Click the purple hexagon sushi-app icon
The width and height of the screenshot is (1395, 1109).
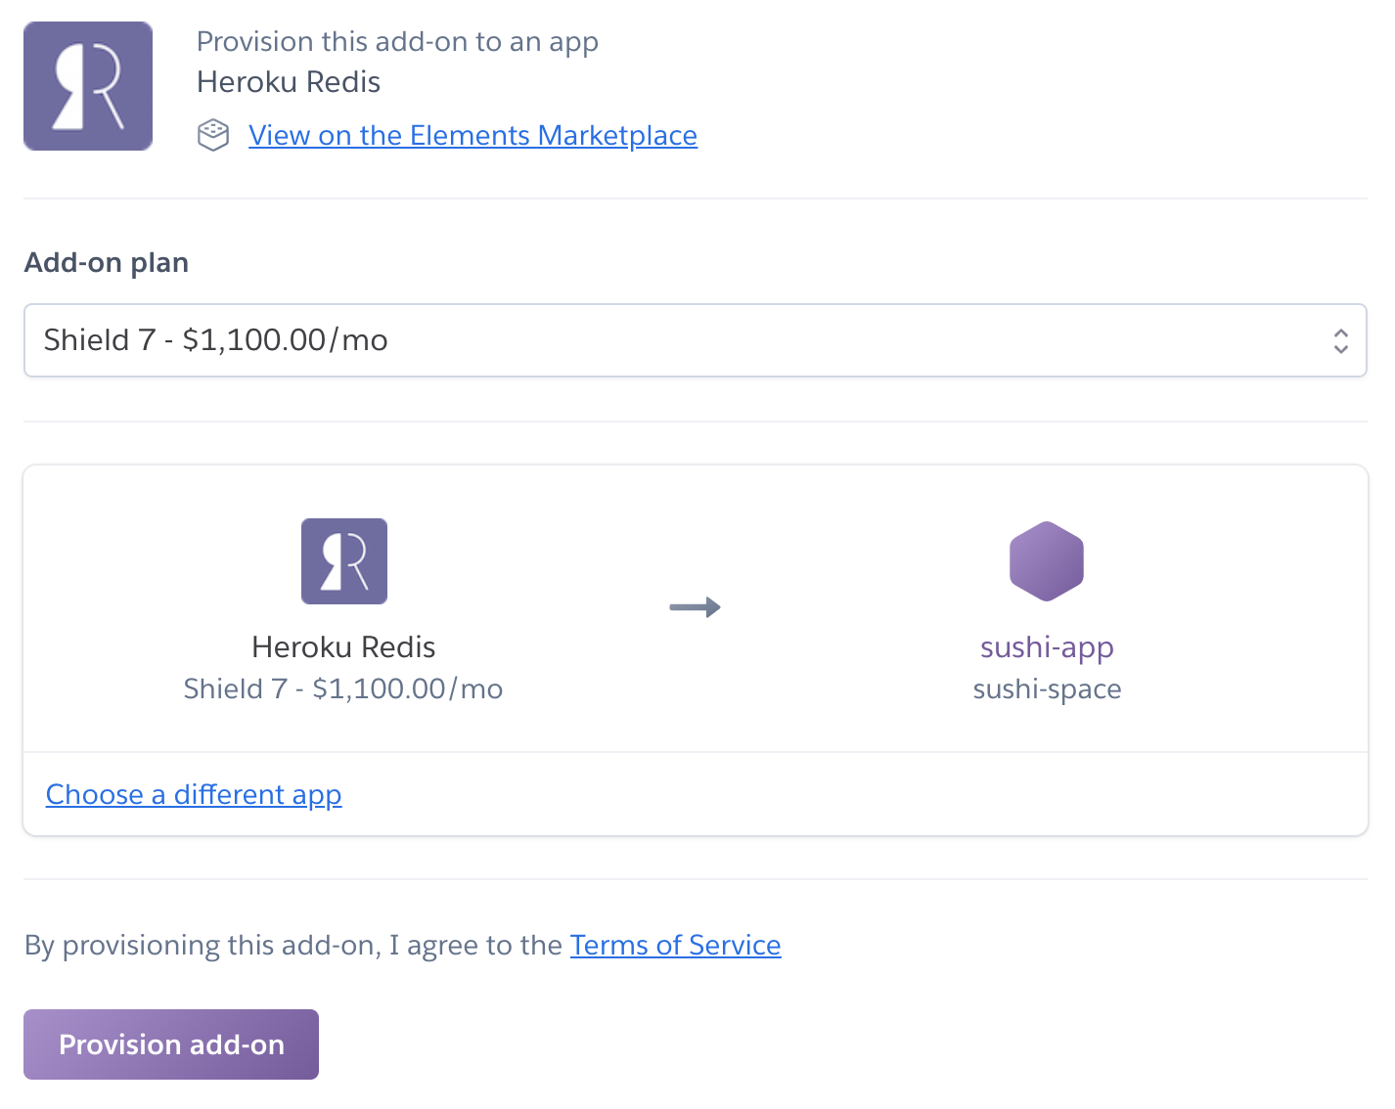(x=1047, y=561)
